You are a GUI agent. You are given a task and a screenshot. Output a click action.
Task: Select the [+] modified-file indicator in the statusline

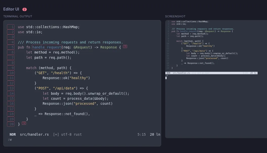click(x=56, y=134)
